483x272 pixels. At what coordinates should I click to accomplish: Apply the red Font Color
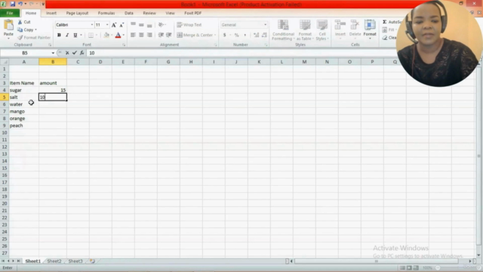[x=118, y=36]
